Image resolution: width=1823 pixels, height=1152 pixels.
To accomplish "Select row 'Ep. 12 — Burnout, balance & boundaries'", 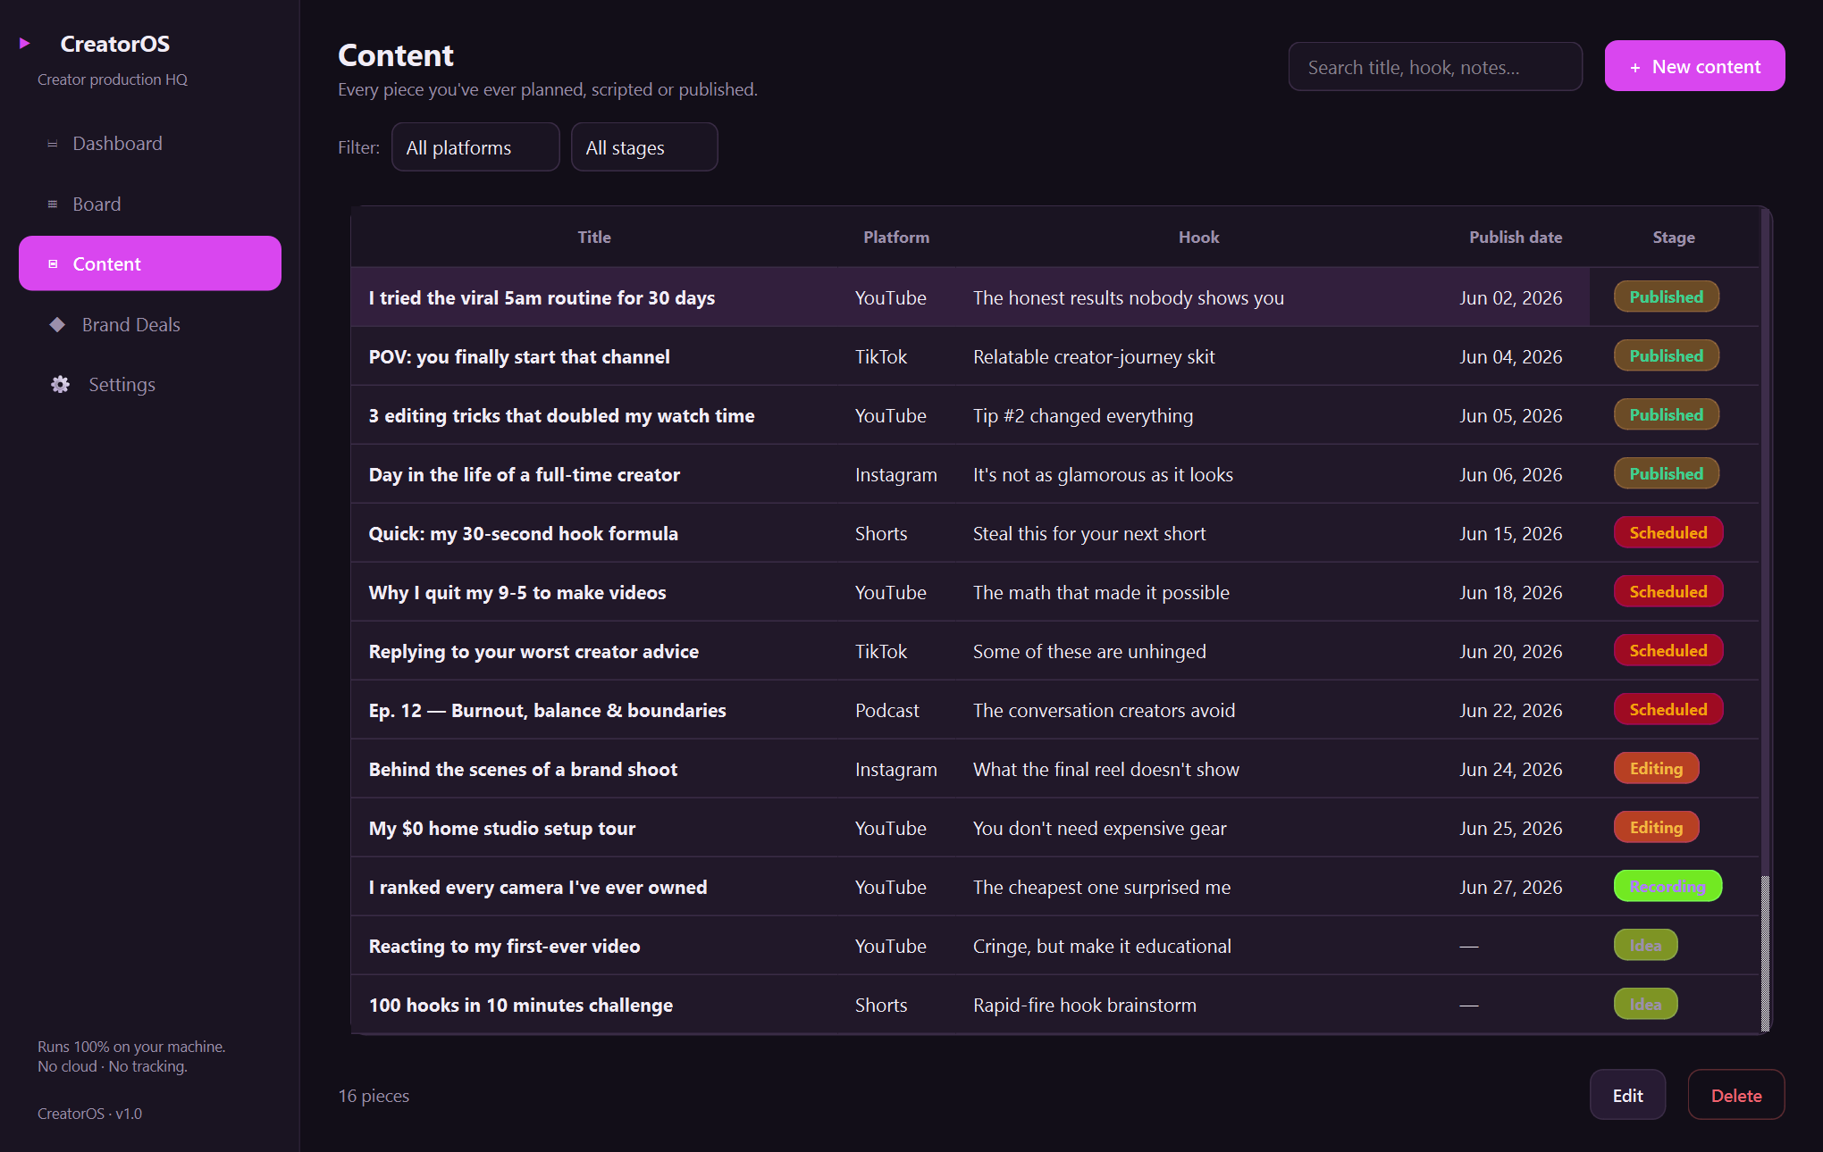I will click(1054, 710).
